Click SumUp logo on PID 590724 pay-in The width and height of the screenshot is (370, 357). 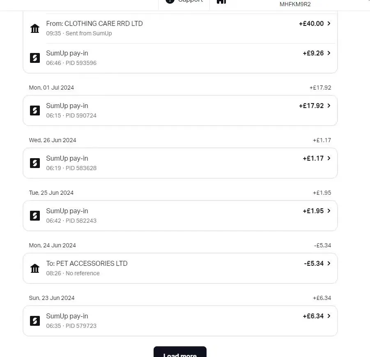[35, 111]
